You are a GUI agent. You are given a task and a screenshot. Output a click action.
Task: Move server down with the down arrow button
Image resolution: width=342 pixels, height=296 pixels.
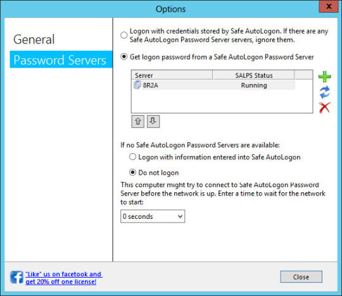tap(153, 121)
